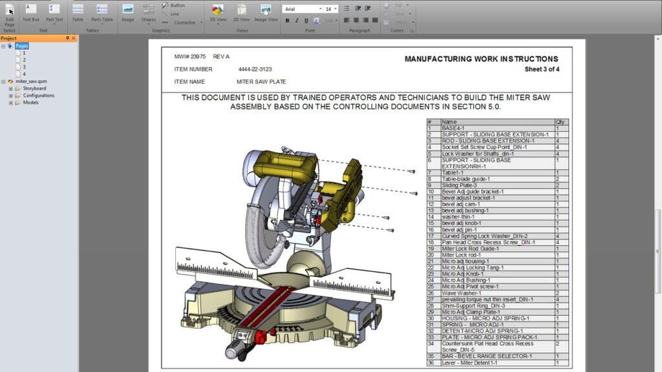Select page 3 in Project tree
The image size is (662, 372).
pos(25,67)
